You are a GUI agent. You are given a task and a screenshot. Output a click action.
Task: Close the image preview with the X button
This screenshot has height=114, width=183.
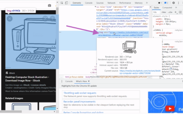click(x=10, y=19)
